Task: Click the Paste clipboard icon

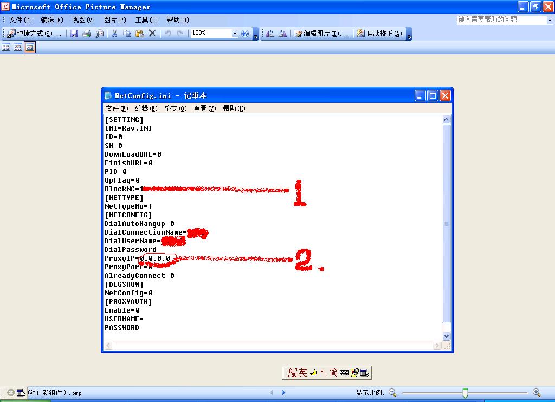Action: (x=140, y=34)
